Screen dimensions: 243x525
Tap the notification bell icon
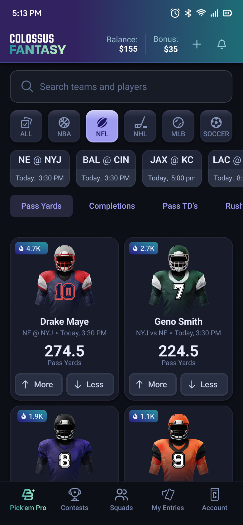(222, 44)
